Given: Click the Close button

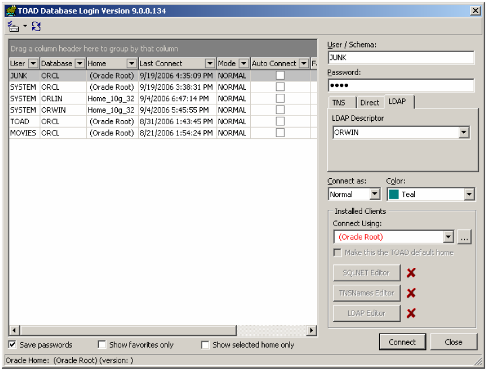Looking at the screenshot, I should click(453, 342).
